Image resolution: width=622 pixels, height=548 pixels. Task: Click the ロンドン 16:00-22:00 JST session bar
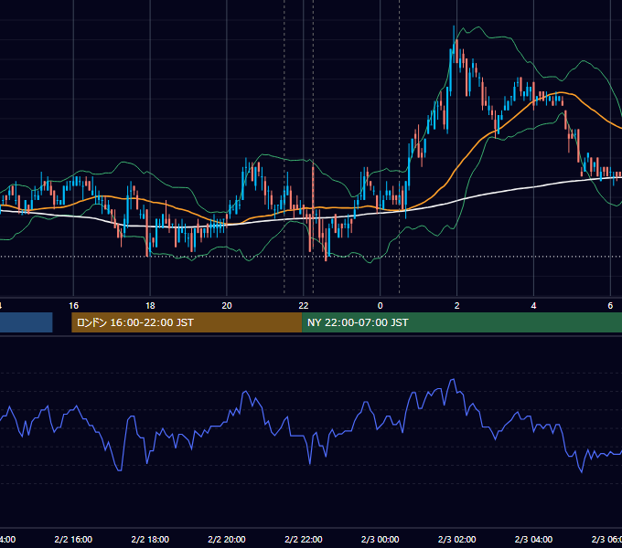(x=187, y=322)
